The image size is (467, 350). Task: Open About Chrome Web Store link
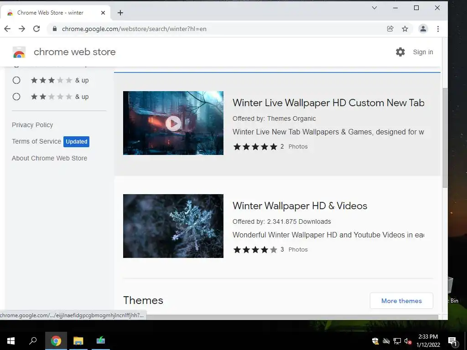[49, 158]
